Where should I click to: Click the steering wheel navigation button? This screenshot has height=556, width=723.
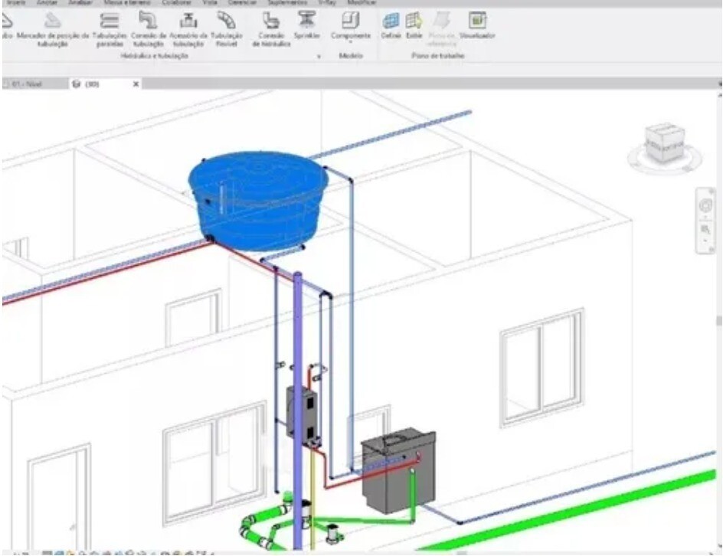(x=705, y=206)
